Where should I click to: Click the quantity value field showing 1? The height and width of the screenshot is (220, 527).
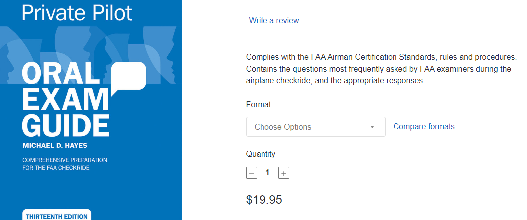click(x=267, y=173)
